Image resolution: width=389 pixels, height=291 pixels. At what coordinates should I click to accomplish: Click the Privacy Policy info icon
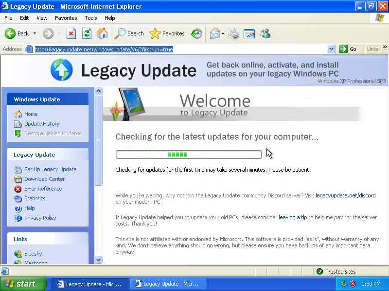coord(18,218)
